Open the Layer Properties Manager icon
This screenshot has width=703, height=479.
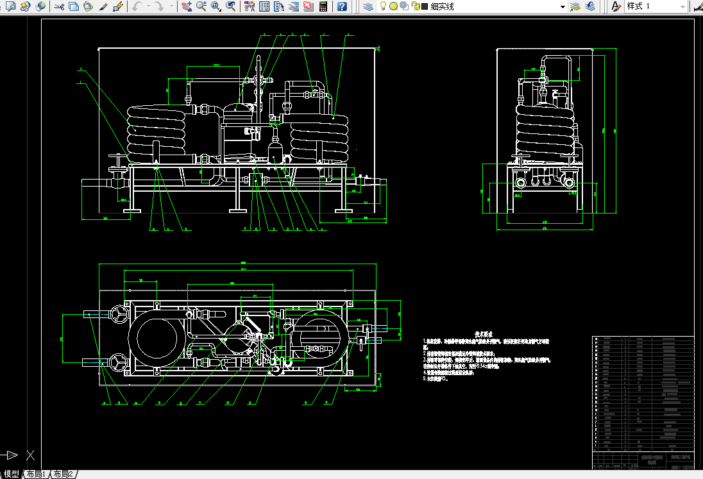pos(368,6)
